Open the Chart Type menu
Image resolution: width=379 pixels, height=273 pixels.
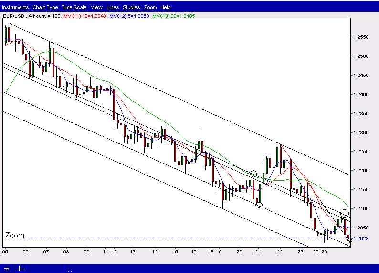click(45, 7)
